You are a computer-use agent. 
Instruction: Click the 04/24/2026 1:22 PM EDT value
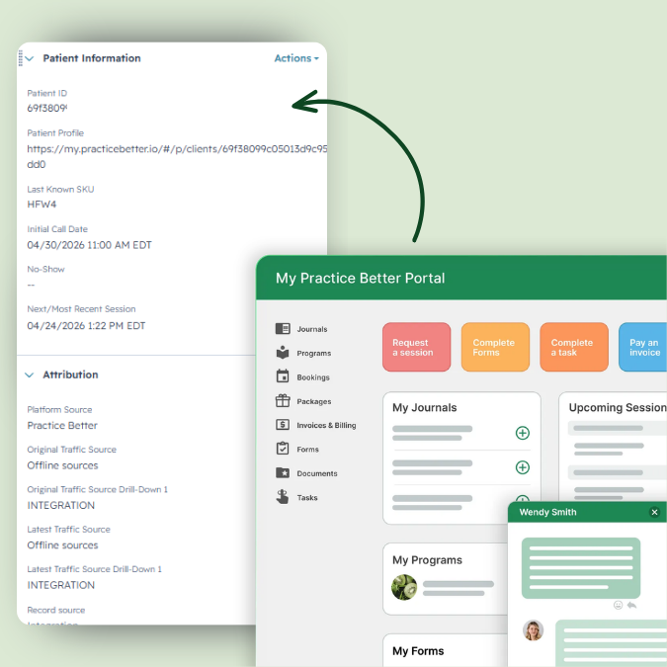[86, 325]
